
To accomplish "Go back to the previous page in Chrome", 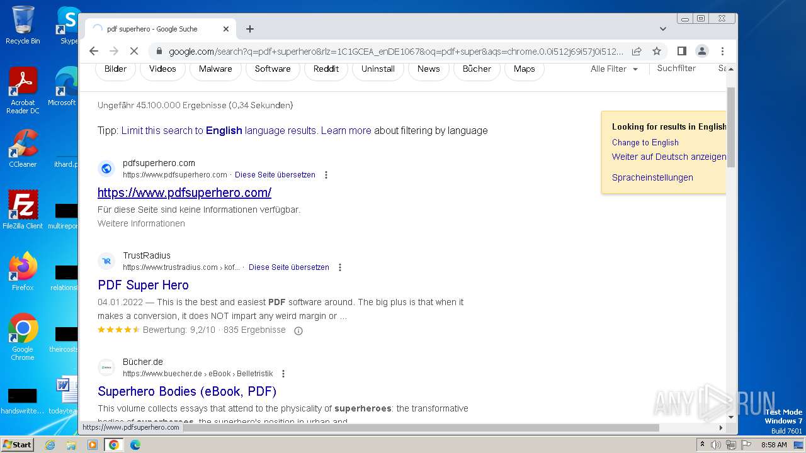I will pyautogui.click(x=94, y=51).
